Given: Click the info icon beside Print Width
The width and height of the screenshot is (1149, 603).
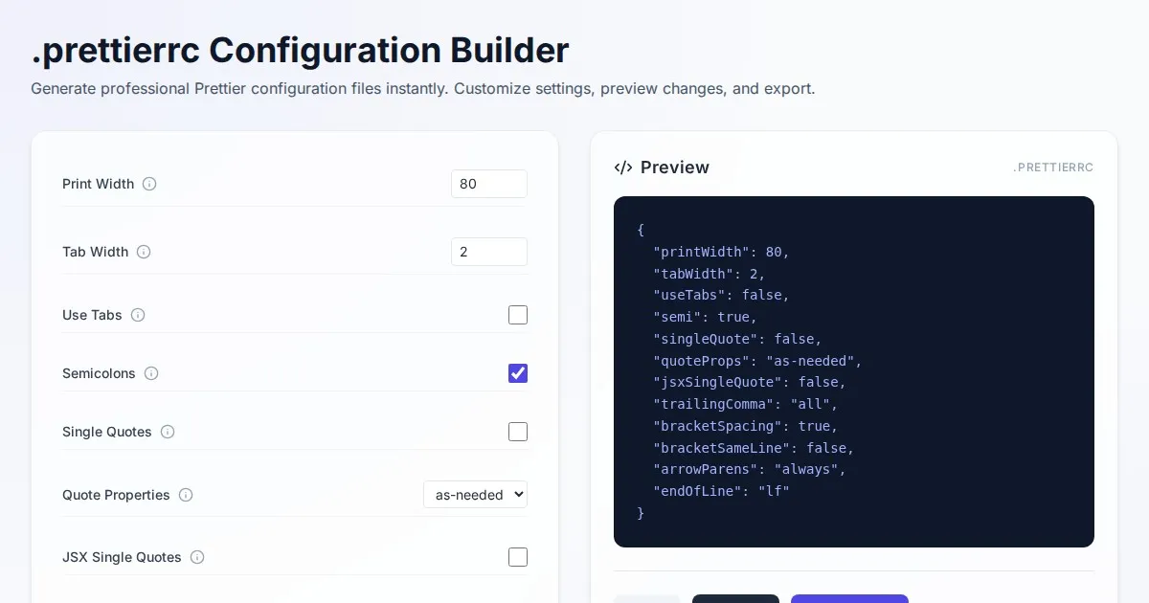Looking at the screenshot, I should click(149, 184).
